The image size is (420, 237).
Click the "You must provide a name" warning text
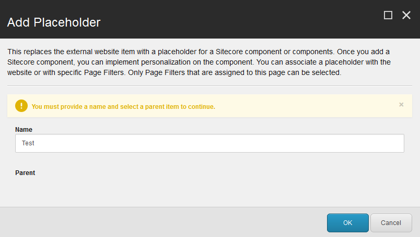pos(123,106)
